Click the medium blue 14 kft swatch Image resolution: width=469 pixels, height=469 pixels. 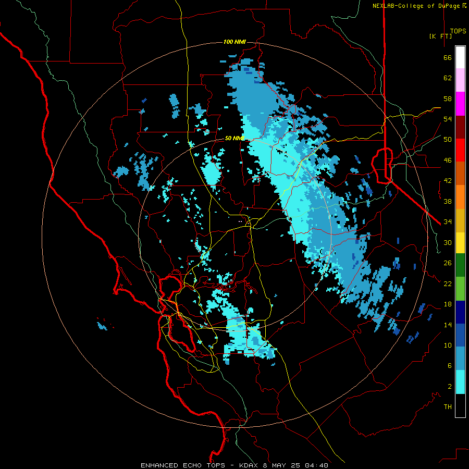(x=460, y=335)
